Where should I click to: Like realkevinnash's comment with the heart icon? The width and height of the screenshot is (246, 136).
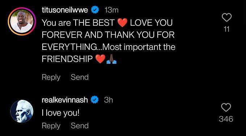[226, 107]
